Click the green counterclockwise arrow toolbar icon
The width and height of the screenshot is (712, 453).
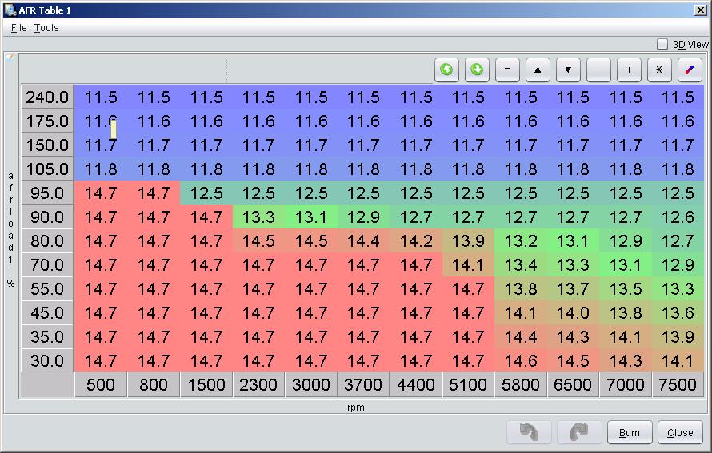tap(446, 70)
